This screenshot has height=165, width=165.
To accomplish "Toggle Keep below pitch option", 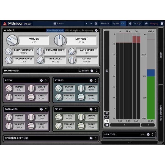I will (55, 31).
